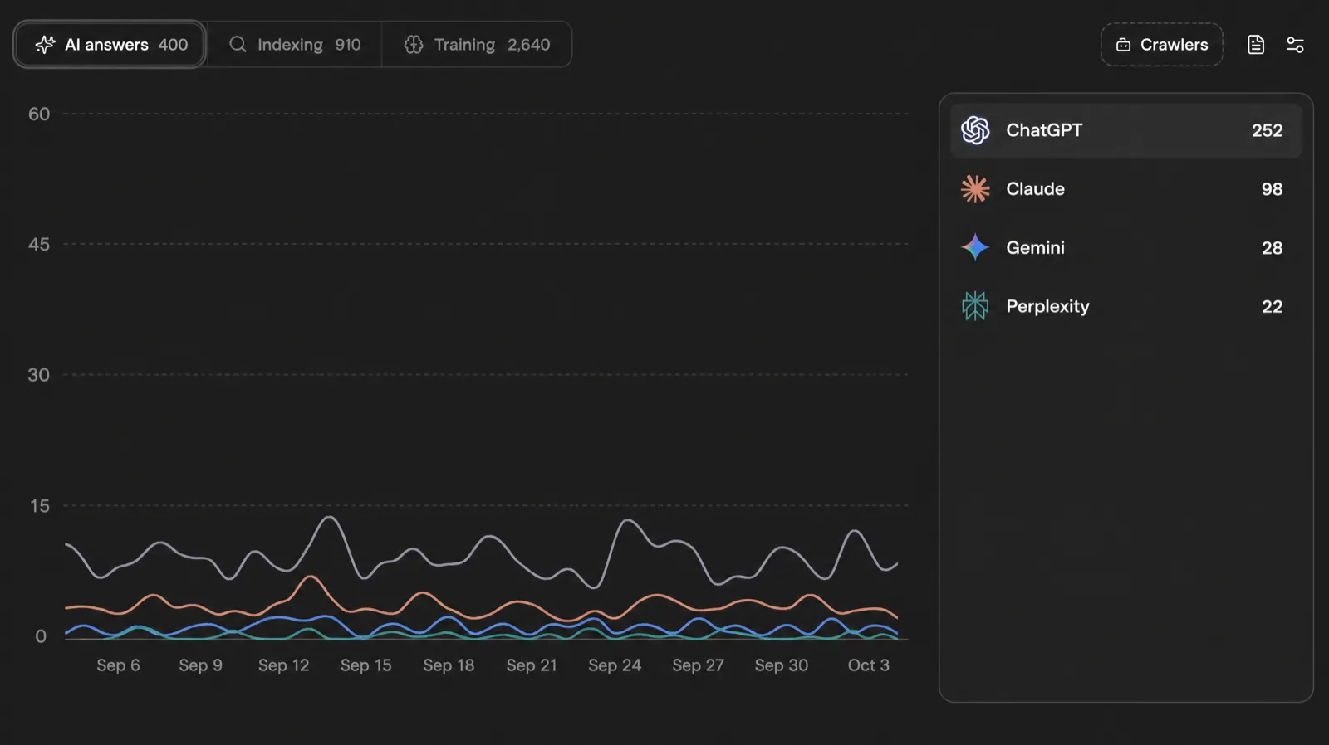Click the Sep 18 axis label
Viewport: 1329px width, 745px height.
(x=449, y=665)
